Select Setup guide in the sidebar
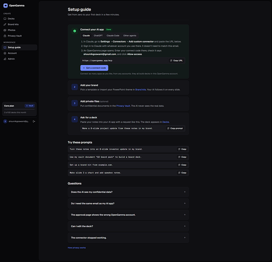 click(19, 48)
